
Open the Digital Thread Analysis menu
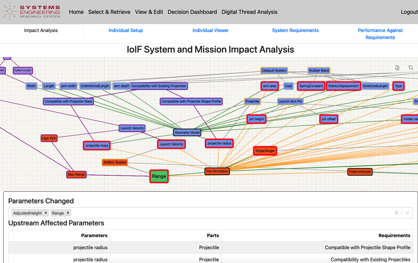coord(249,12)
